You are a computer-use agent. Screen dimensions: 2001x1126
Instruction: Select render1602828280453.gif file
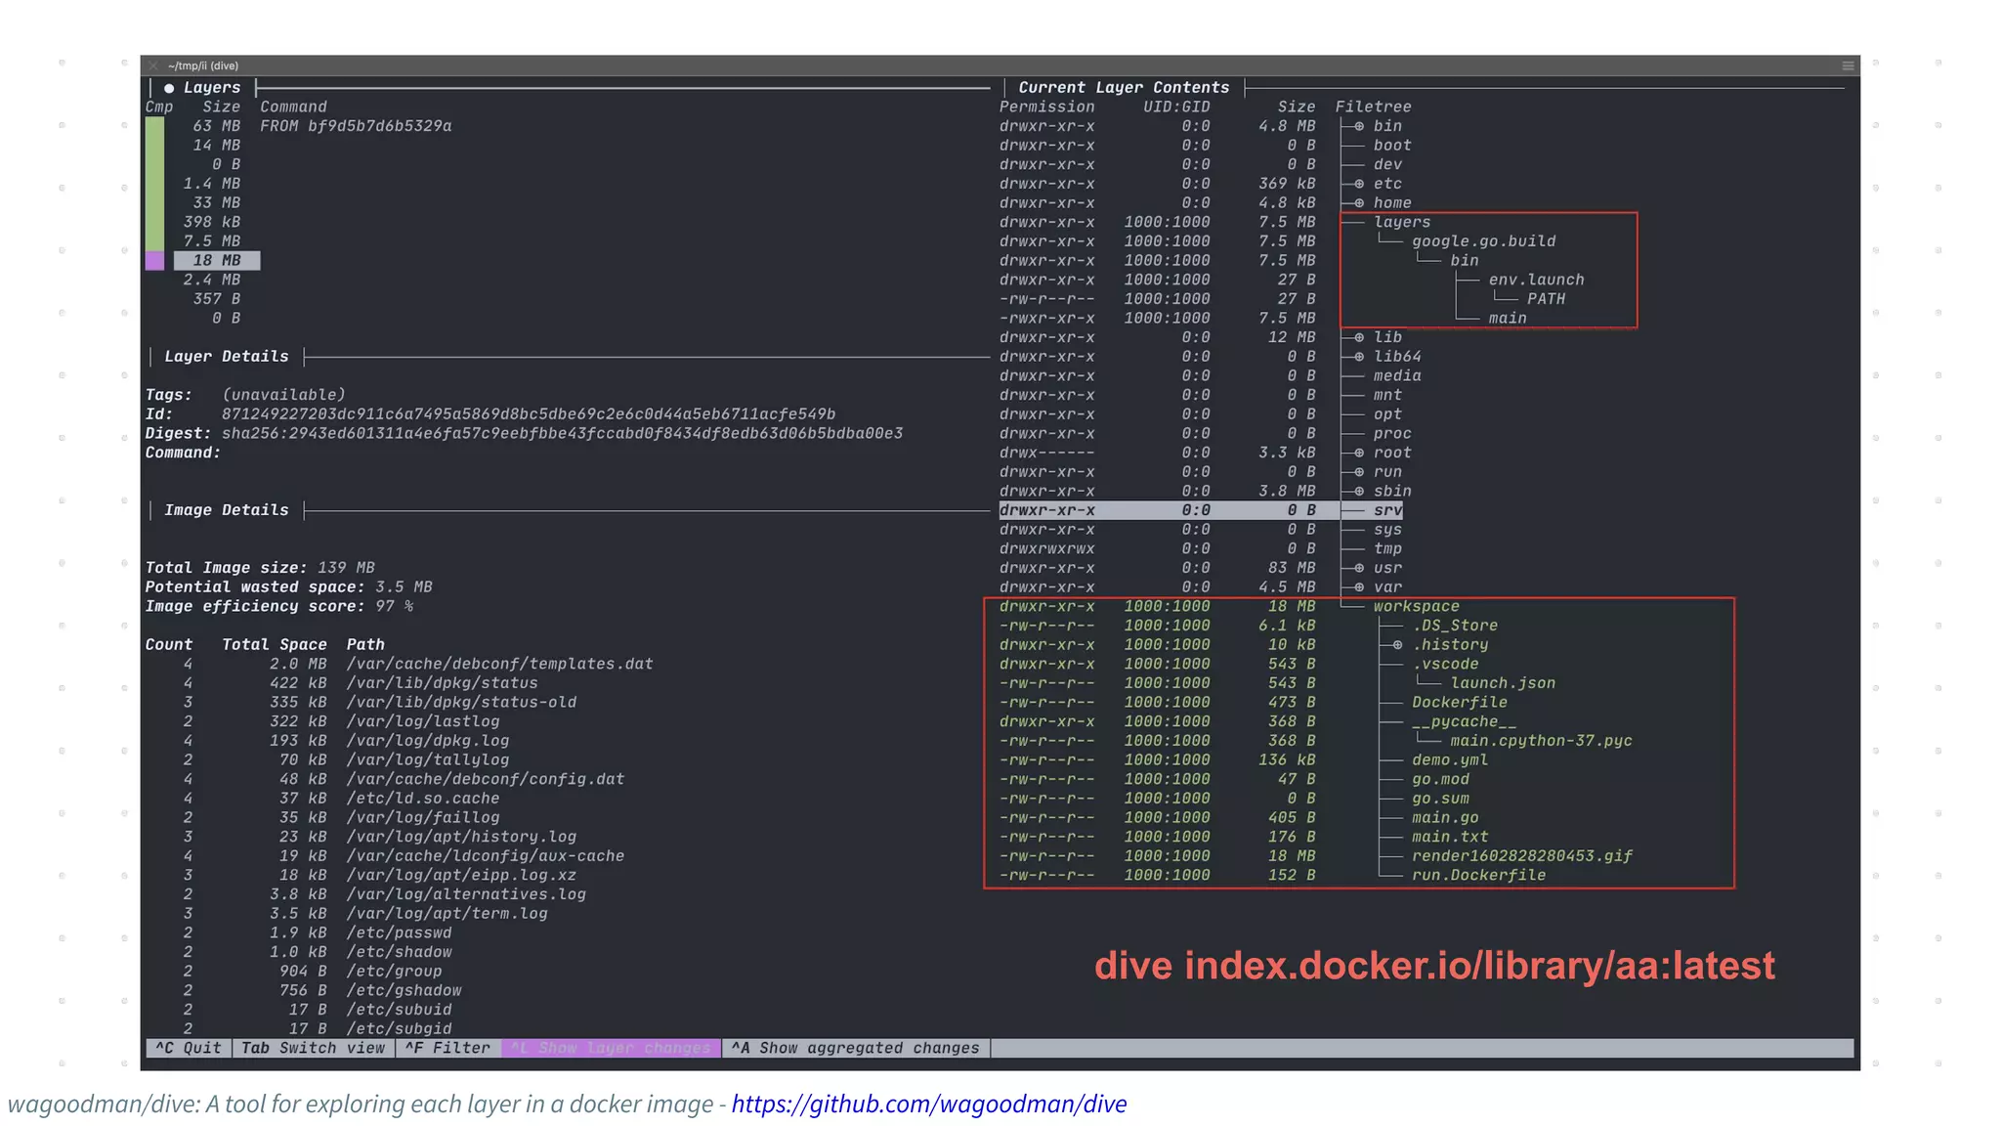pyautogui.click(x=1522, y=856)
